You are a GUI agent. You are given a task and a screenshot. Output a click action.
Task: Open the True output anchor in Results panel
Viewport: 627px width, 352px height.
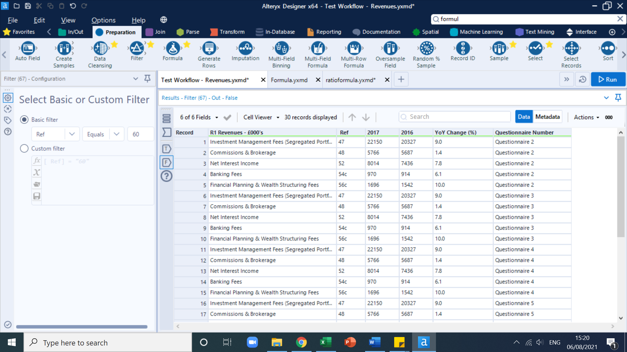(167, 149)
